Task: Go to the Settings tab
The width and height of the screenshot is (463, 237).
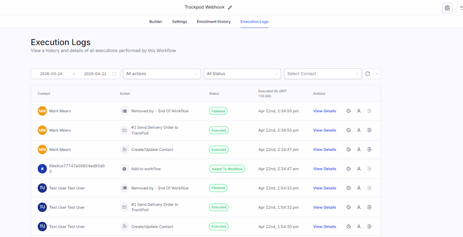Action: coord(179,21)
